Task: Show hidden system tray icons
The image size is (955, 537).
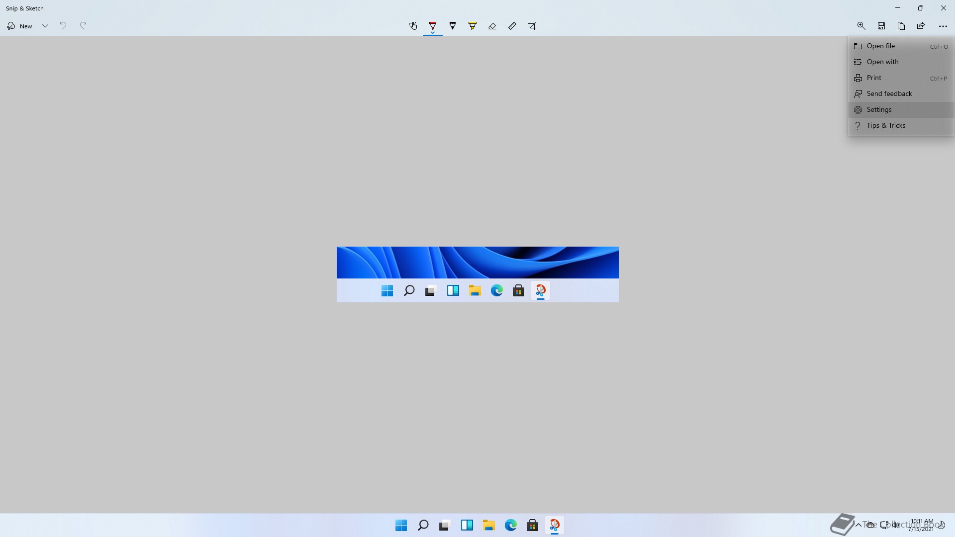Action: (x=858, y=525)
